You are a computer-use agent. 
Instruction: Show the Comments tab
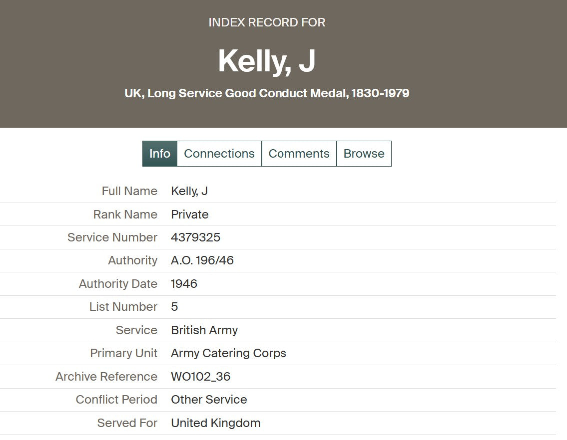coord(299,154)
